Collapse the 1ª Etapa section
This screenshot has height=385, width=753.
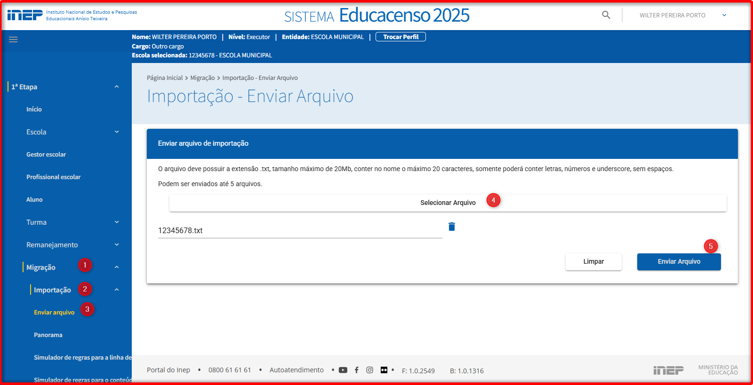pyautogui.click(x=117, y=86)
